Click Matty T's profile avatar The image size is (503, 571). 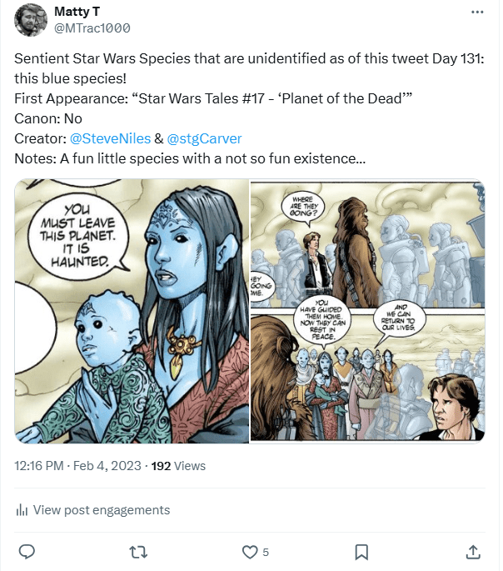(32, 20)
